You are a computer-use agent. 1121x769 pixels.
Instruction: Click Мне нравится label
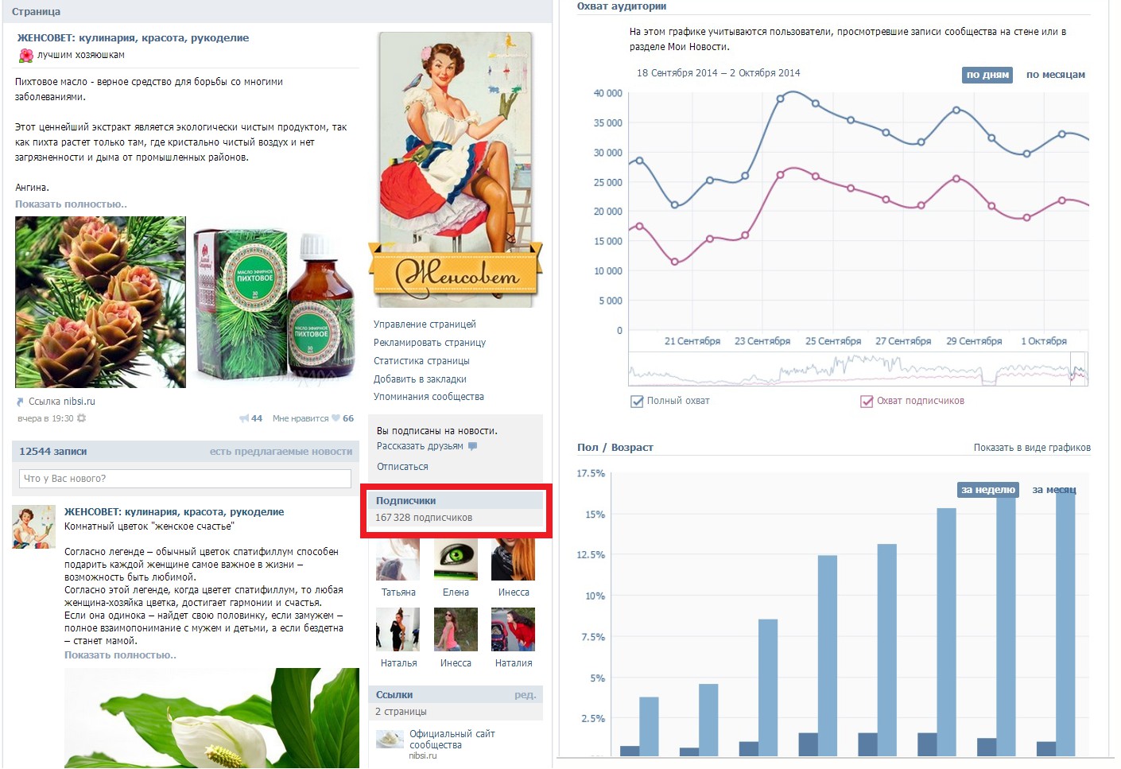point(300,418)
